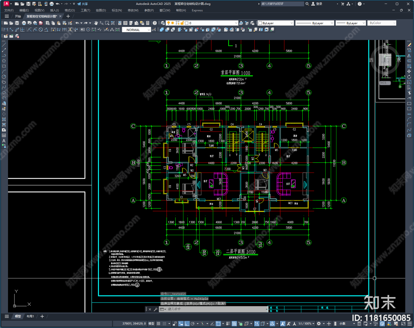The height and width of the screenshot is (328, 414).
Task: Select the Aligned dimension tool
Action: pos(11,30)
